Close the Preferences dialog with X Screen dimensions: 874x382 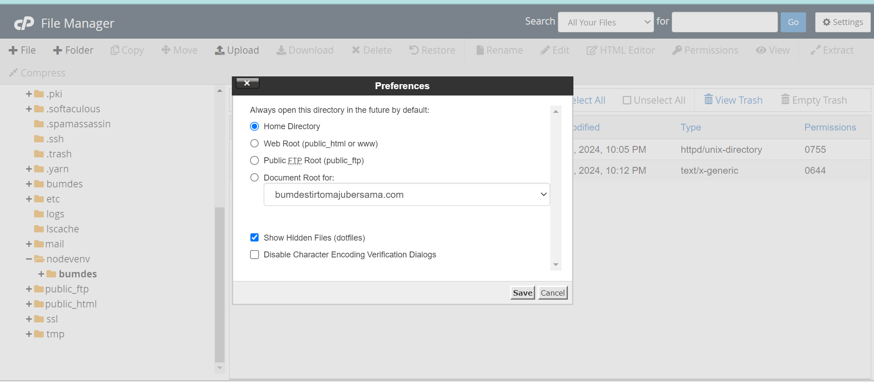point(247,83)
